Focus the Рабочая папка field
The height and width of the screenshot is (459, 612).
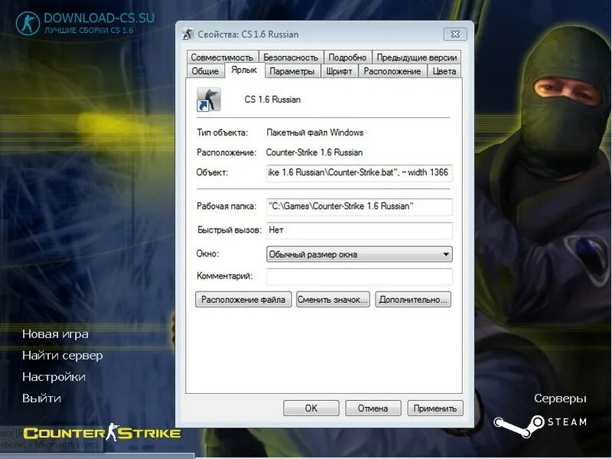(x=359, y=207)
